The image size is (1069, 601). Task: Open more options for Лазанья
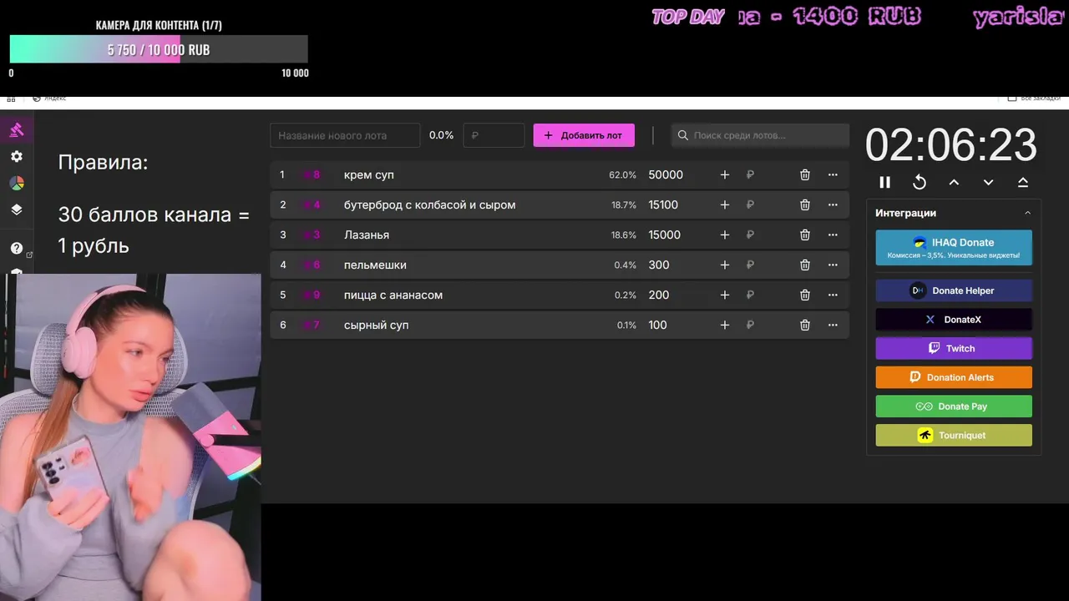point(833,235)
